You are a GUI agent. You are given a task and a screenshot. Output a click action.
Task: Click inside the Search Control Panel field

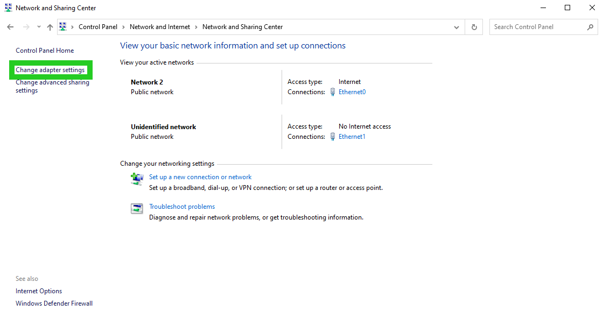[538, 26]
